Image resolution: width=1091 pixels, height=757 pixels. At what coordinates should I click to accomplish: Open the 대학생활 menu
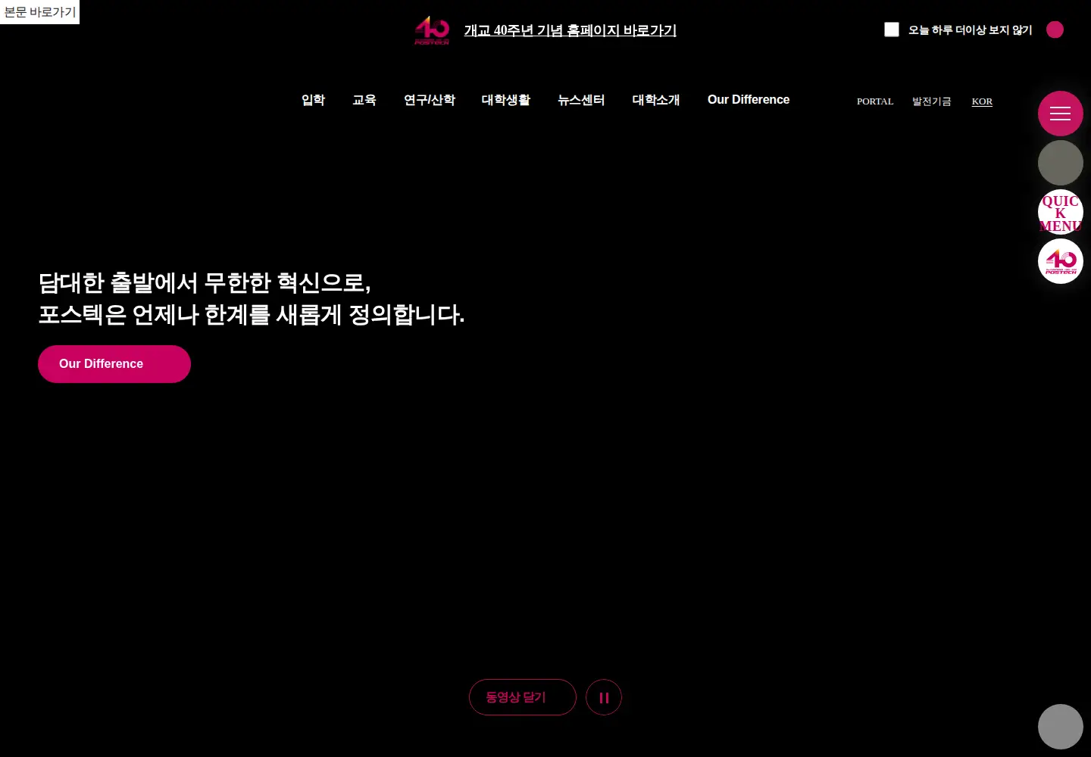506,100
